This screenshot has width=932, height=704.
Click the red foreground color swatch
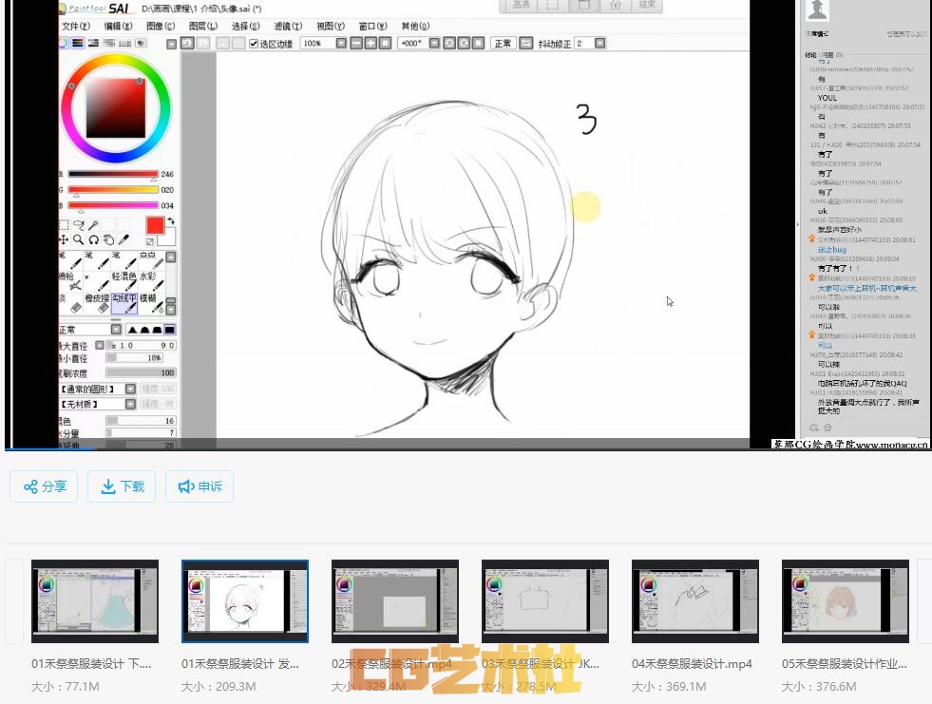155,225
